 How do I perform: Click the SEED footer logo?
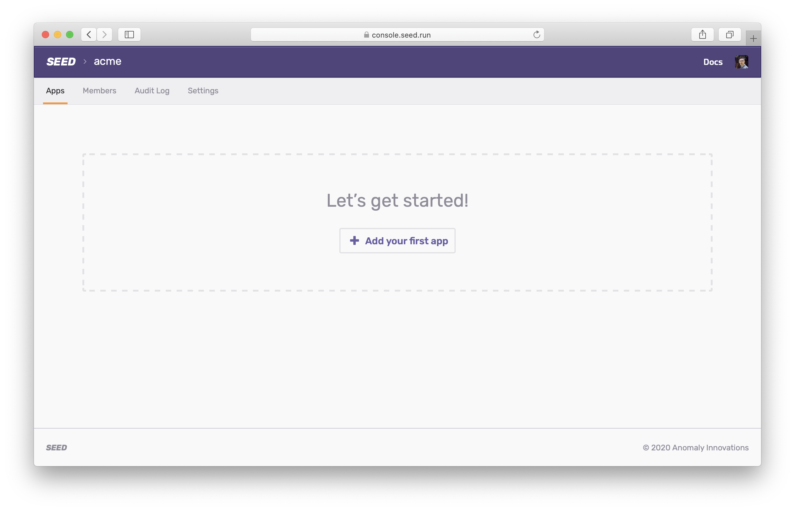point(56,448)
